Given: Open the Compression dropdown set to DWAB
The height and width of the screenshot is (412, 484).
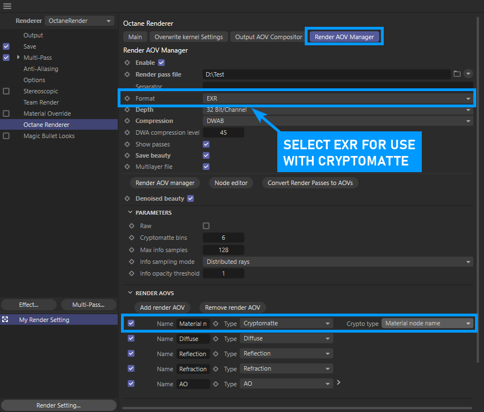Looking at the screenshot, I should pos(338,121).
